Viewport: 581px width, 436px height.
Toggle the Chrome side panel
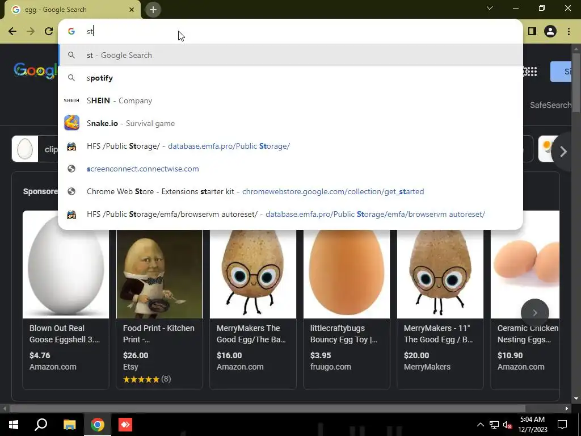point(532,31)
